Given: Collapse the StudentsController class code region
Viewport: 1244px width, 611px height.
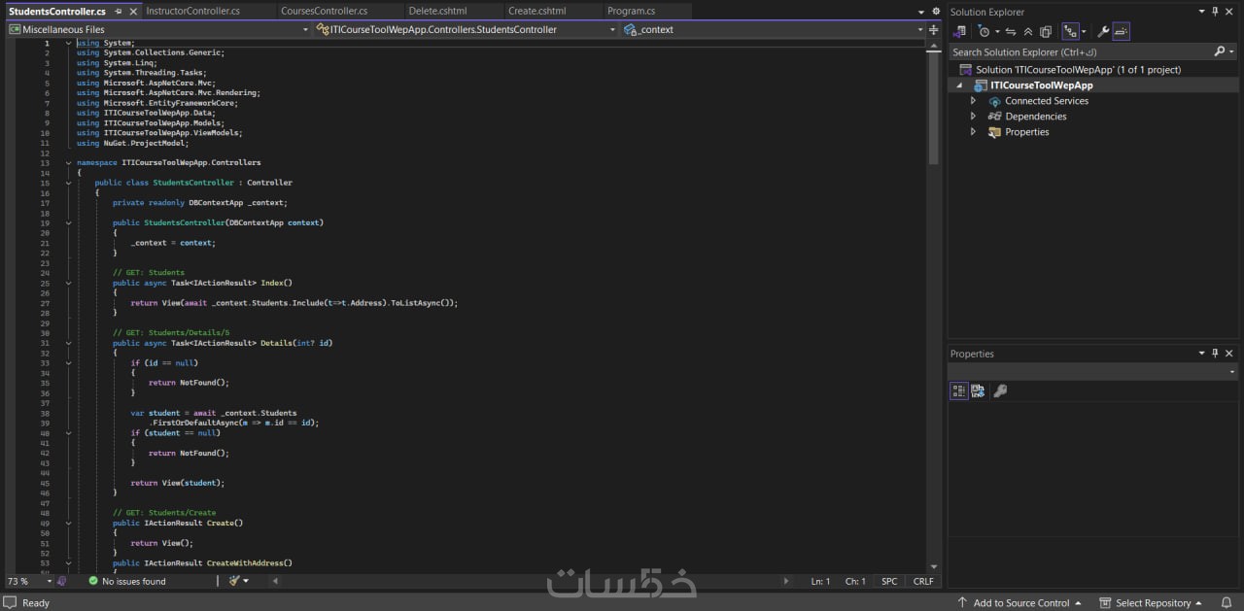Looking at the screenshot, I should (68, 183).
